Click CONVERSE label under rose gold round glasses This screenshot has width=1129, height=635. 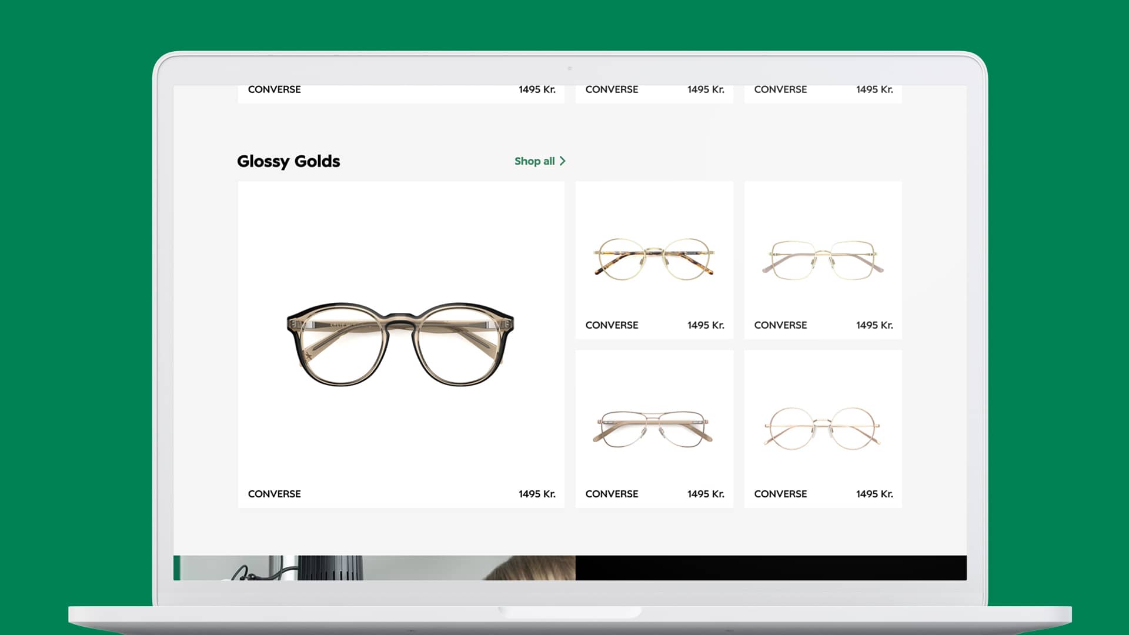pos(780,494)
